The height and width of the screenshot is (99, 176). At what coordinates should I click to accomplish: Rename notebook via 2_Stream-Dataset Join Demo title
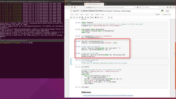point(92,11)
